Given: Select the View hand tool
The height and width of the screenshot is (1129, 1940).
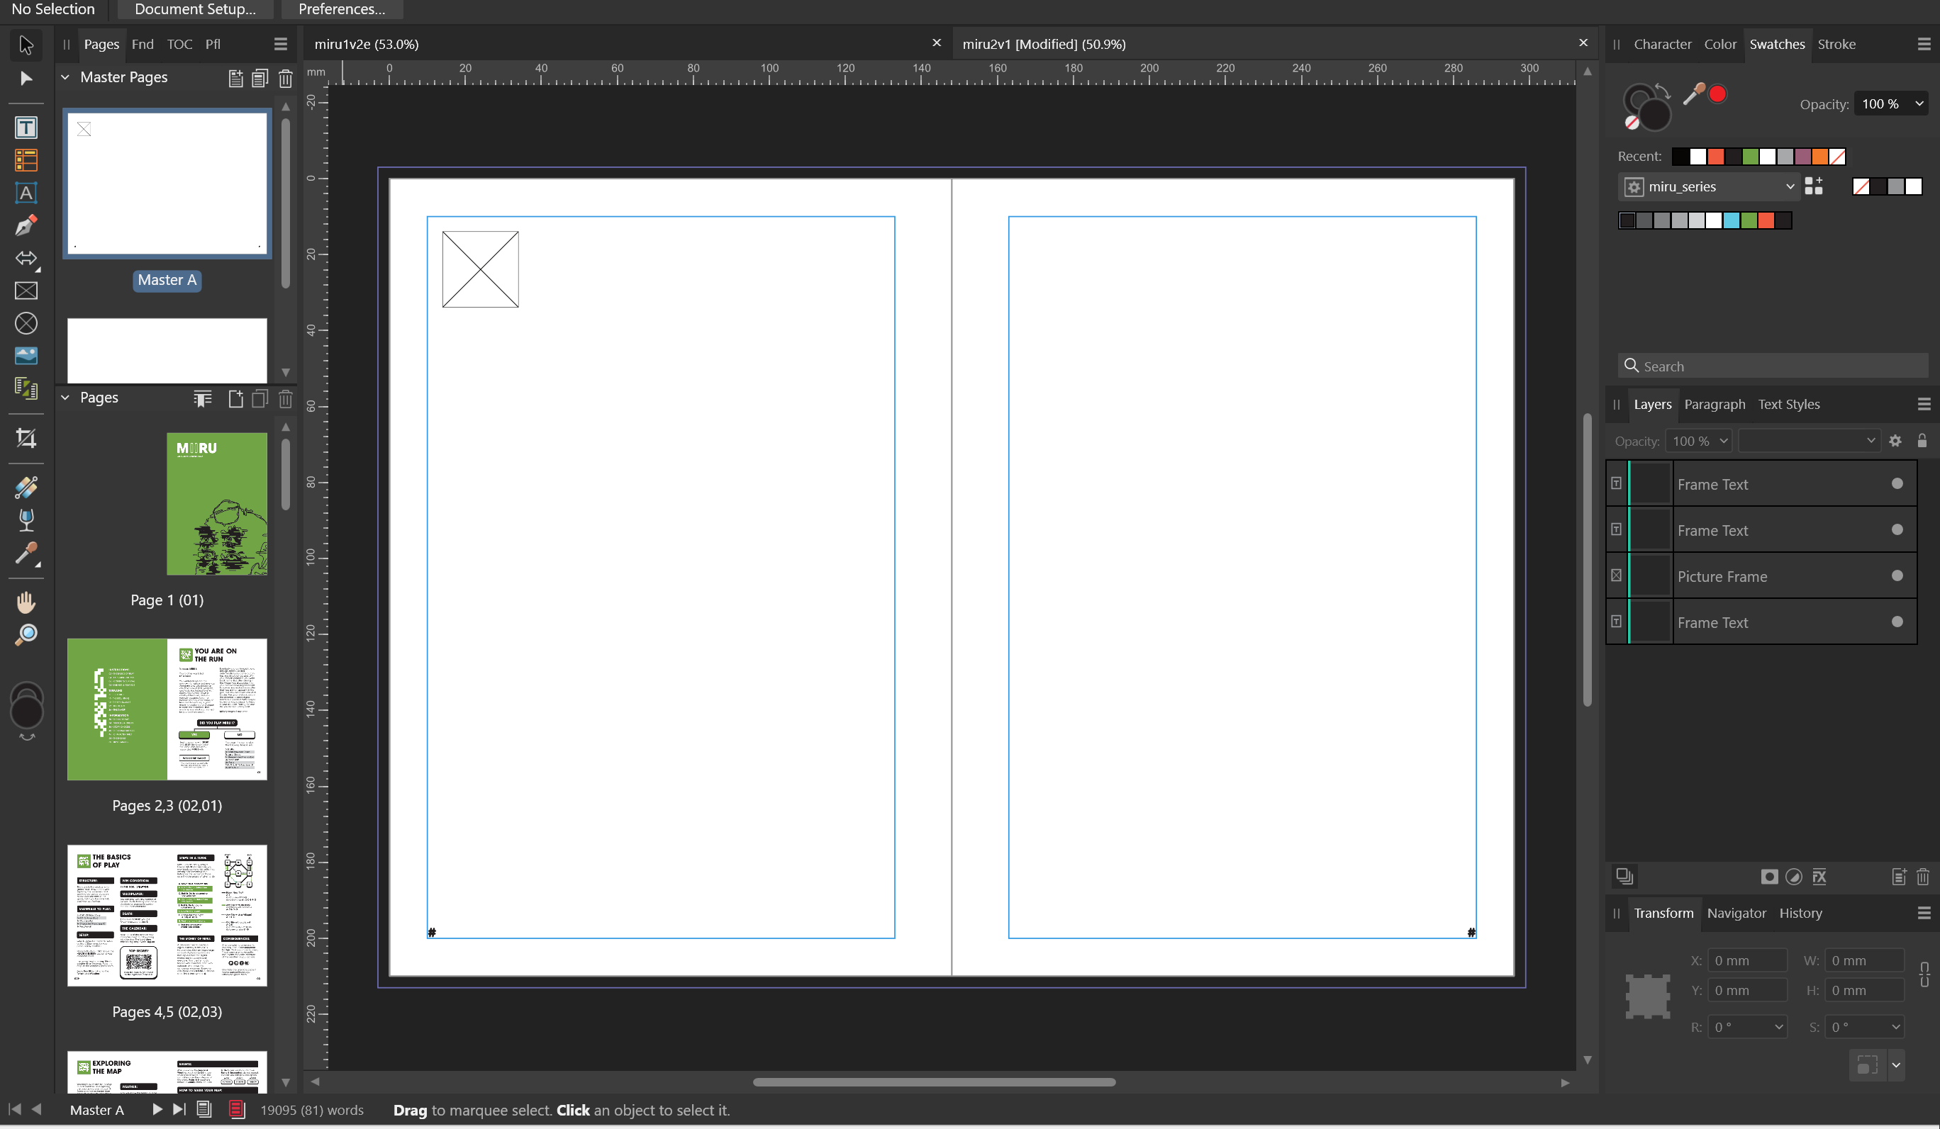Looking at the screenshot, I should 26,602.
